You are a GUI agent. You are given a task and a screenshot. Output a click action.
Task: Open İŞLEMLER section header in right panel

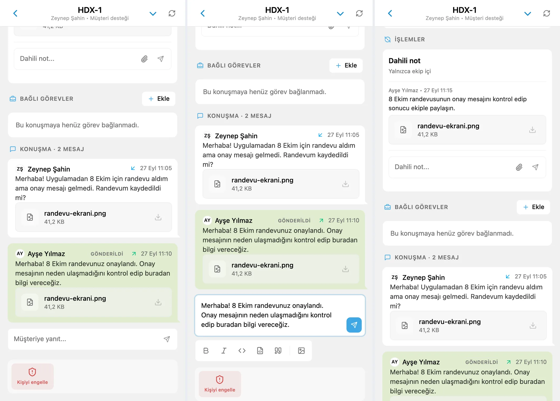(x=405, y=39)
